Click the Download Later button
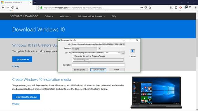 pos(80,70)
